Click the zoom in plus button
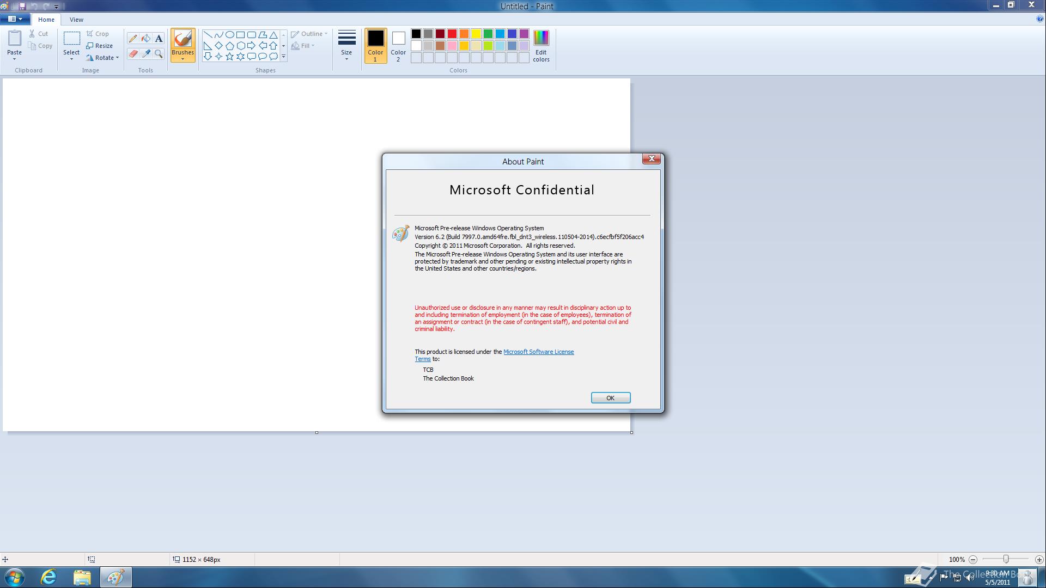 pos(1039,560)
